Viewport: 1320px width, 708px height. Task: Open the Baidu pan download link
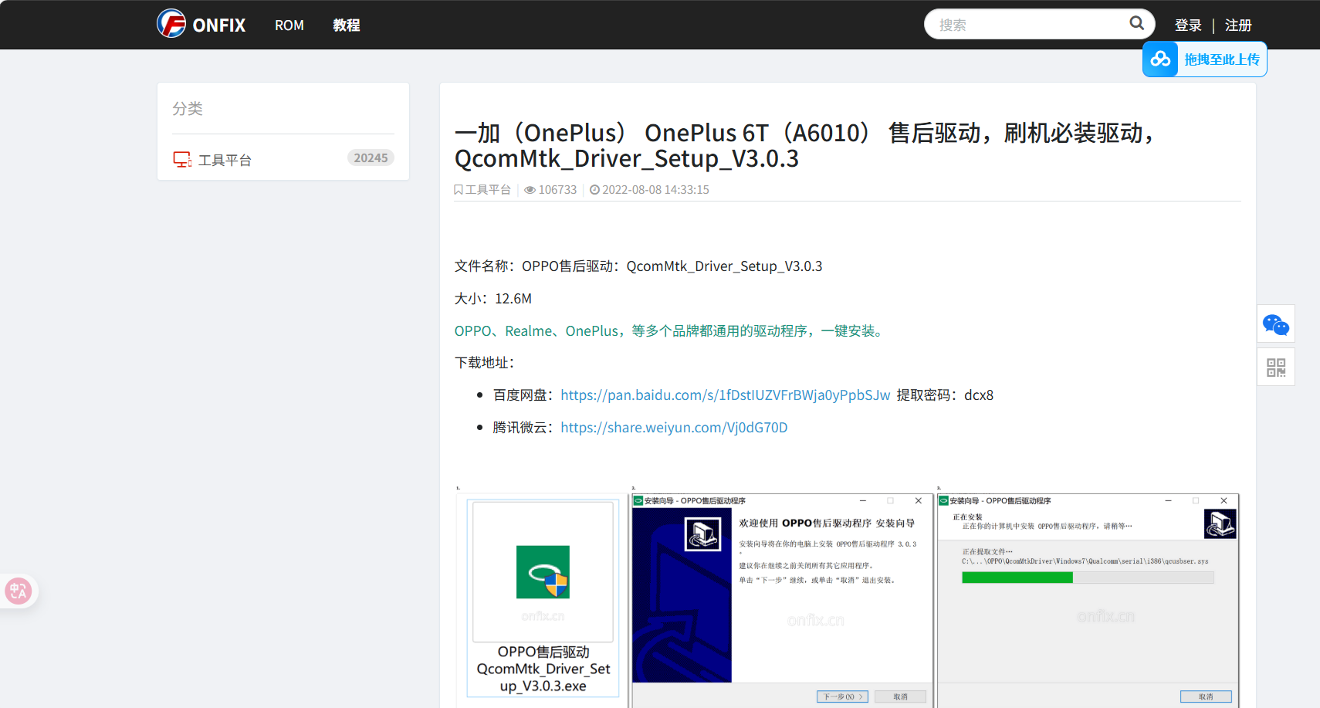coord(725,395)
